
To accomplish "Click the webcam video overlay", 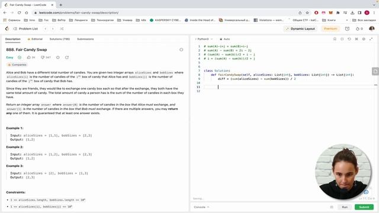I will [x=343, y=172].
